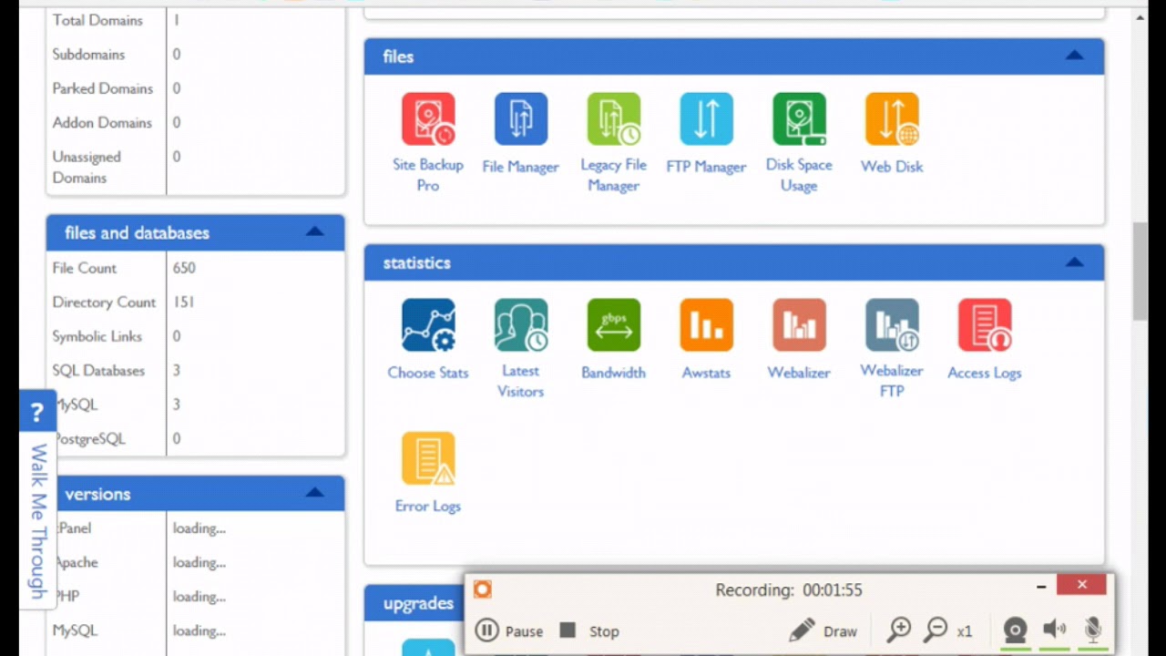Open Awstats statistics icon
This screenshot has width=1166, height=656.
pyautogui.click(x=706, y=325)
